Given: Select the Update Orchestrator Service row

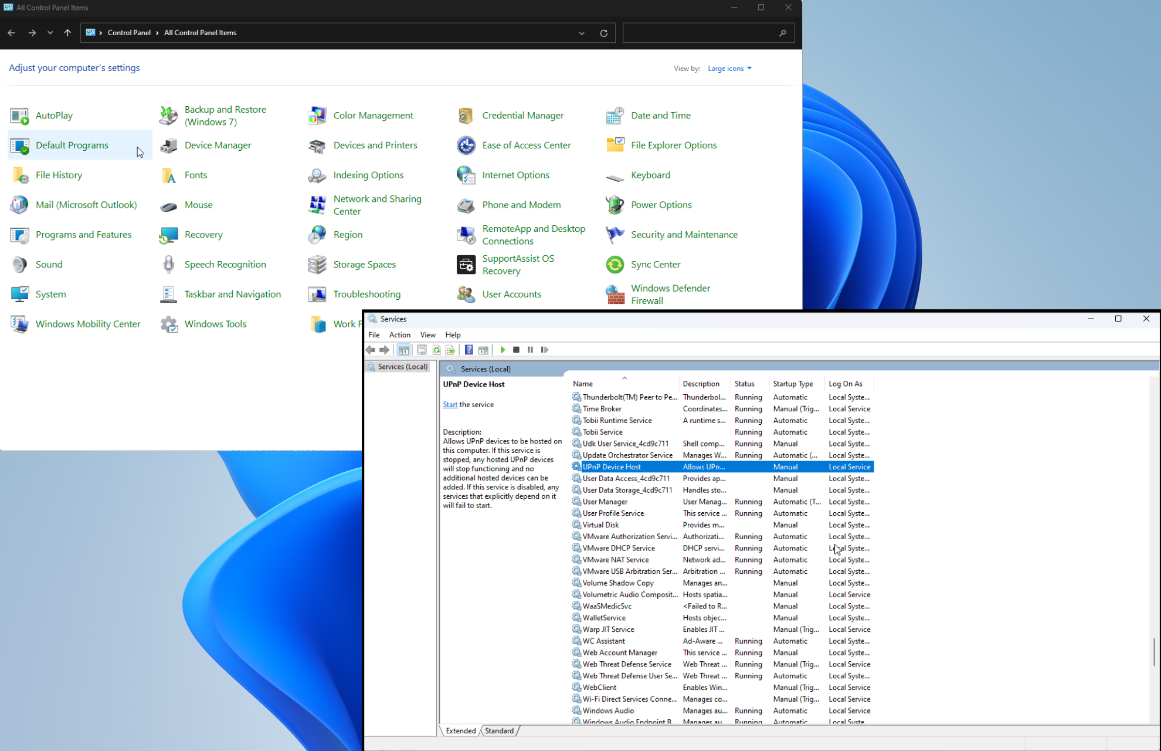Looking at the screenshot, I should pos(722,455).
